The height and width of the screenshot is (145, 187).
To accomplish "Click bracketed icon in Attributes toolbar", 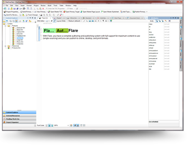I will pos(170,21).
